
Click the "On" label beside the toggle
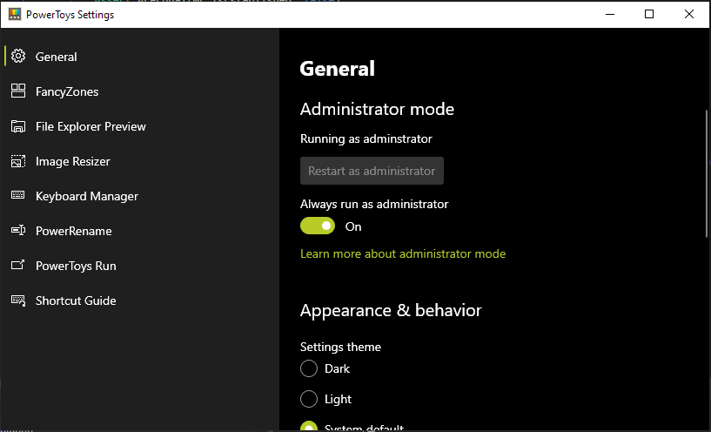point(353,227)
